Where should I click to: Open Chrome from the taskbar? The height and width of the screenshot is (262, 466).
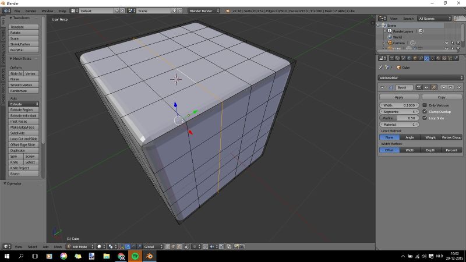tap(121, 256)
